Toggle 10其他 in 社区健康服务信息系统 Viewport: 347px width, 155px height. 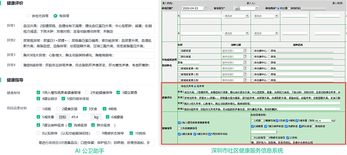click(x=287, y=138)
